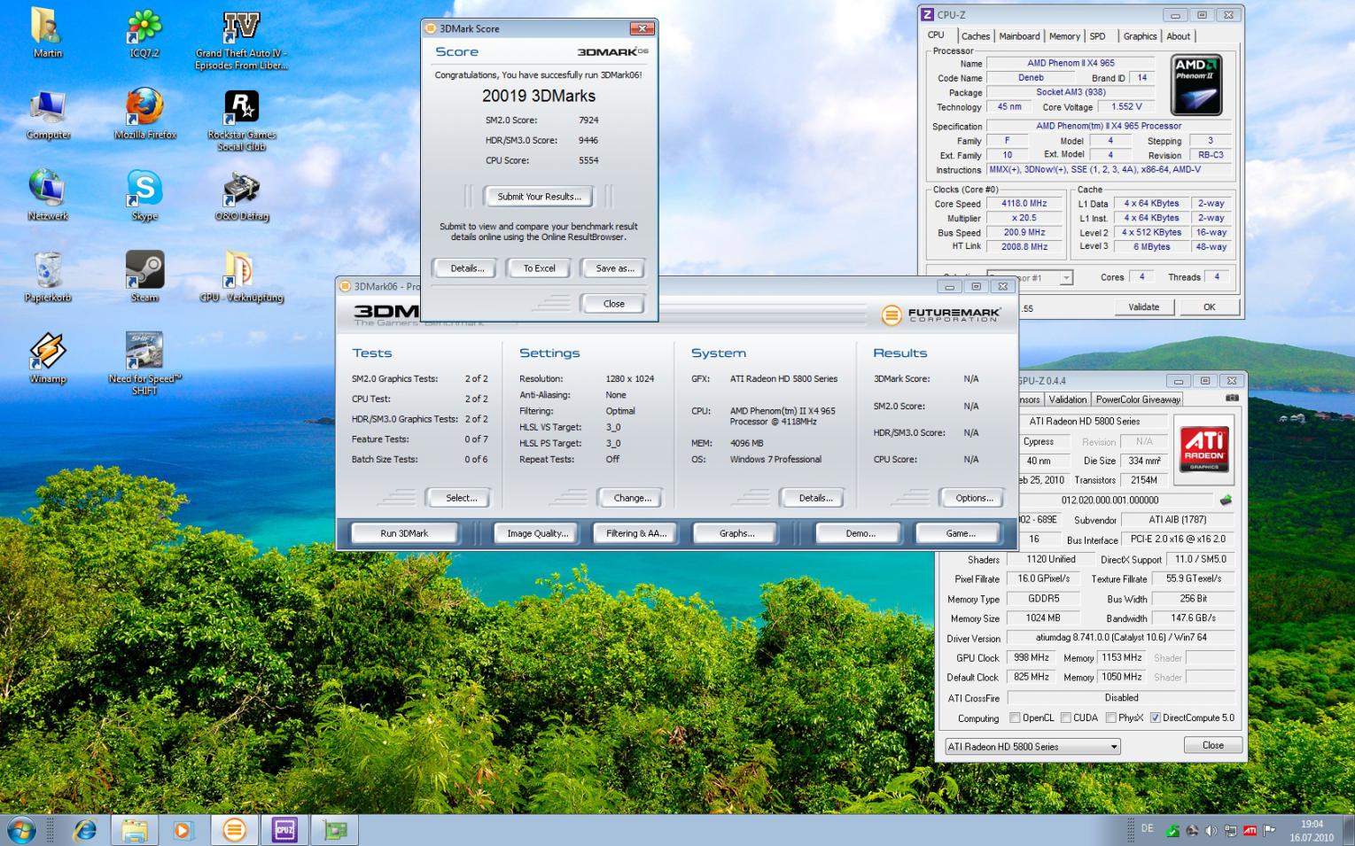Open Windows Media Player taskbar icon
This screenshot has height=846, width=1355.
pos(183,830)
